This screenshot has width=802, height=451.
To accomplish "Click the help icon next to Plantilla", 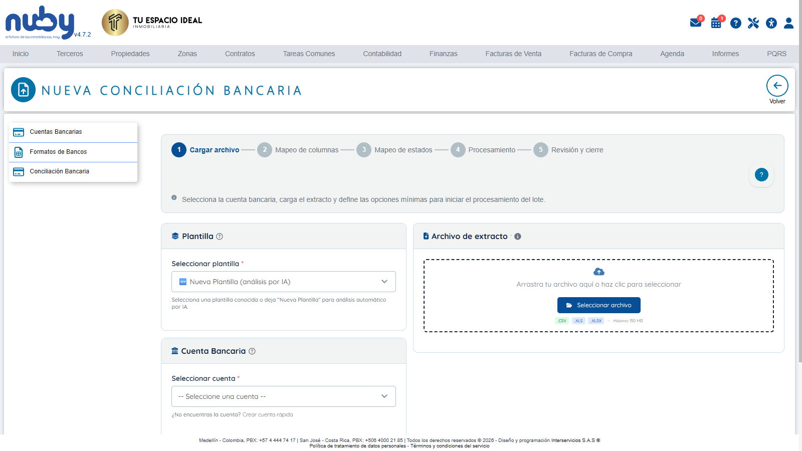I will (x=220, y=237).
